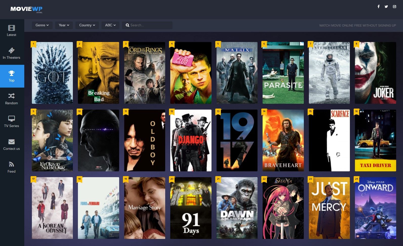This screenshot has width=403, height=246.
Task: Click the Contact us envelope icon
Action: (x=12, y=141)
